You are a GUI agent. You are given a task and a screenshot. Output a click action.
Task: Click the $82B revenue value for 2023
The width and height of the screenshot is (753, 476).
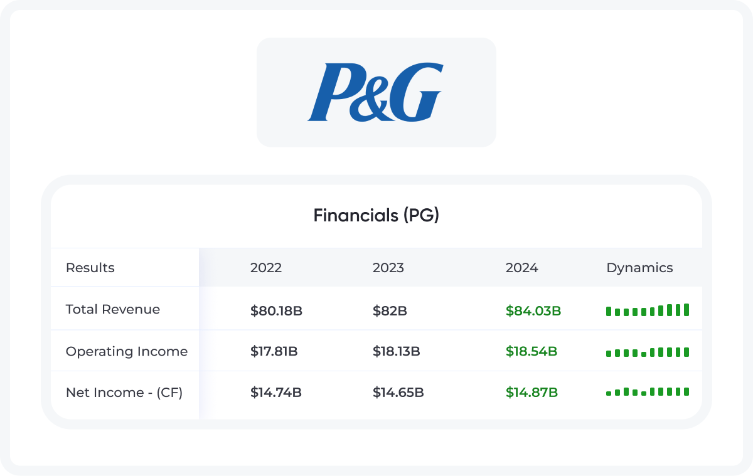point(390,310)
